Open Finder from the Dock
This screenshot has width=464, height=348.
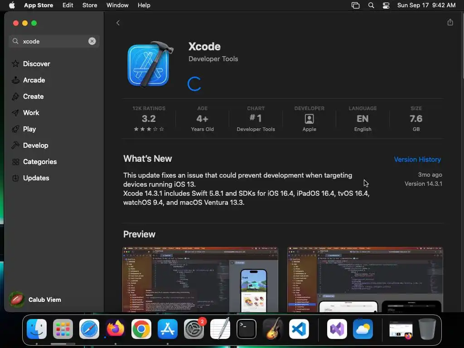37,329
